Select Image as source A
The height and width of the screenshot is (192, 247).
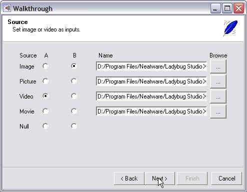[45, 66]
